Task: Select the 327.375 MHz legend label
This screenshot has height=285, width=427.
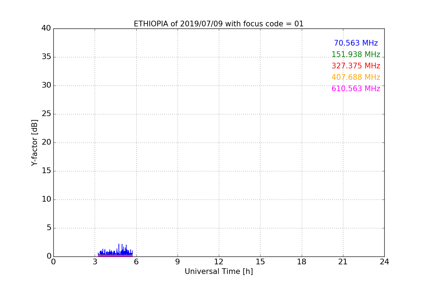Action: (x=356, y=66)
